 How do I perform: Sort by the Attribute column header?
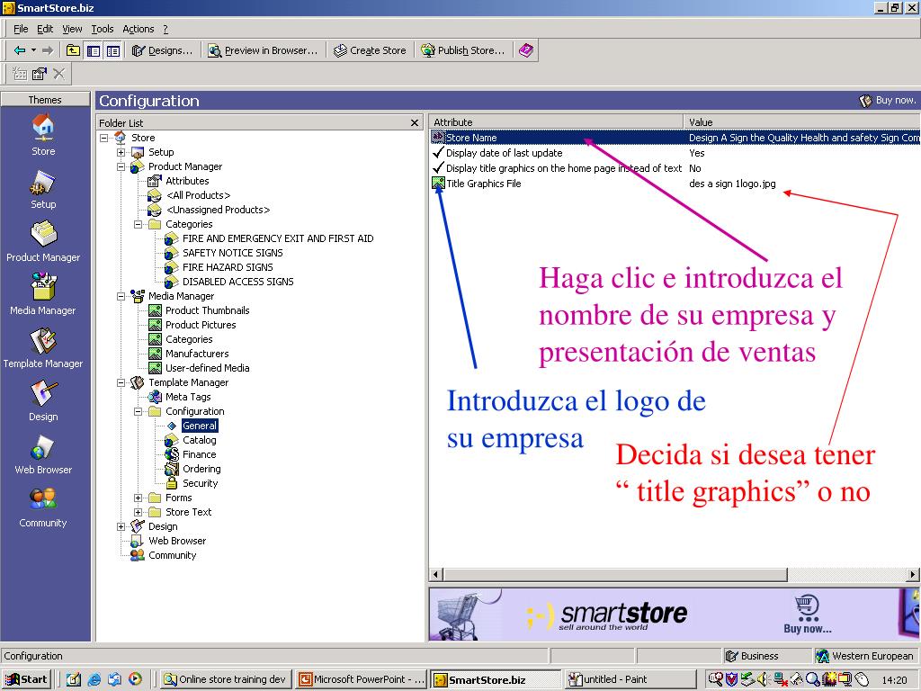pos(556,121)
